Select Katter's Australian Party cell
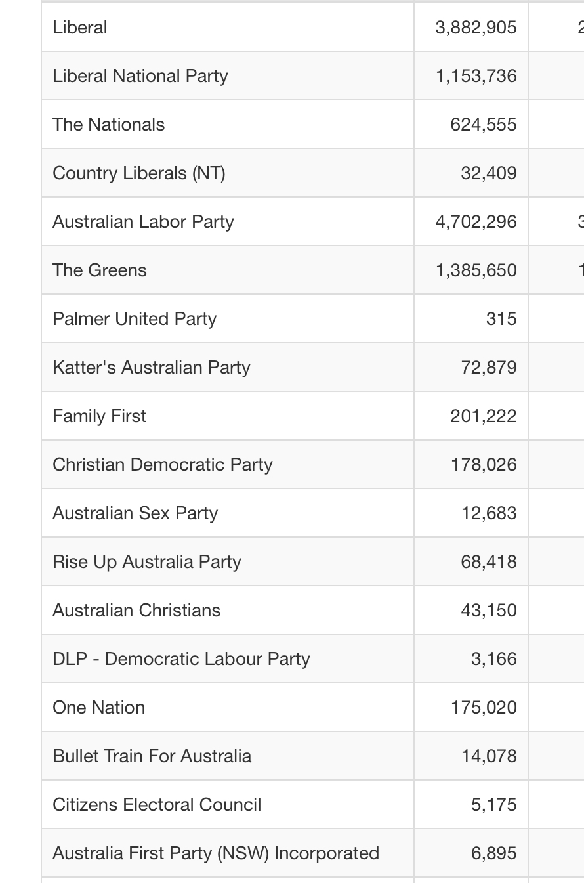This screenshot has width=584, height=883. point(227,367)
